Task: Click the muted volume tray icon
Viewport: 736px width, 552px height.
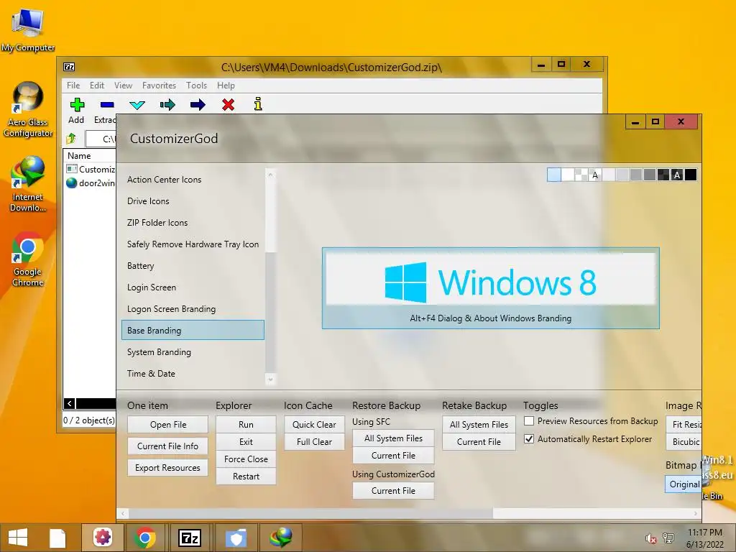Action: (x=650, y=538)
